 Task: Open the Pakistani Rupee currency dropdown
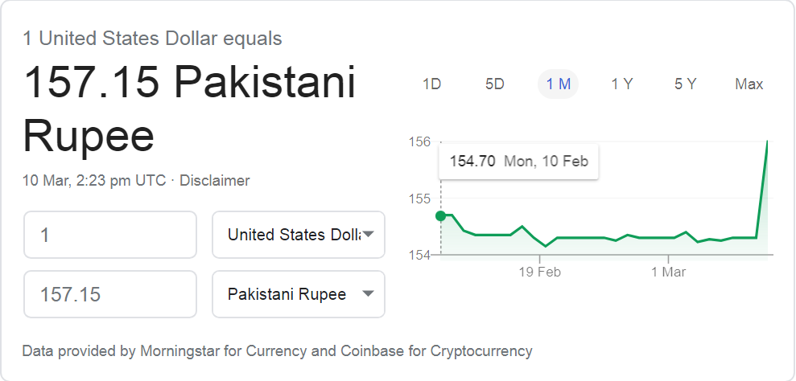click(x=299, y=294)
